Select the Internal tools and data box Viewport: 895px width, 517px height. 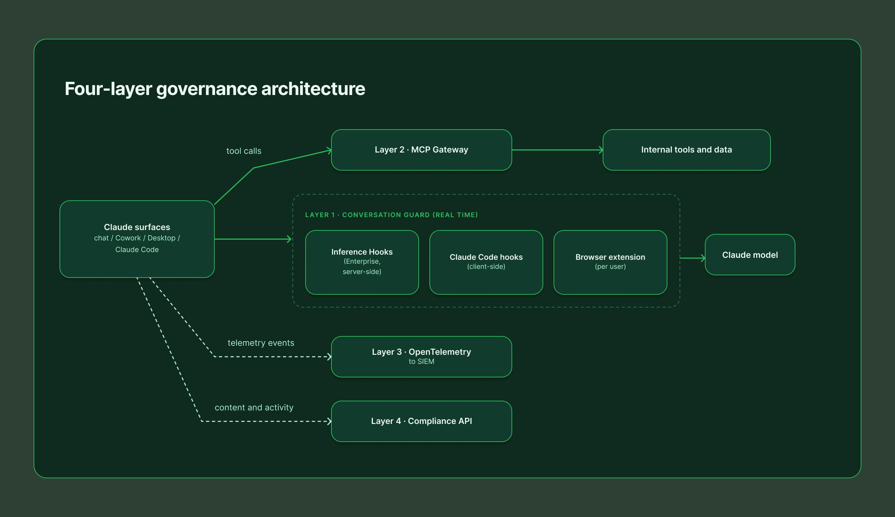(x=686, y=150)
